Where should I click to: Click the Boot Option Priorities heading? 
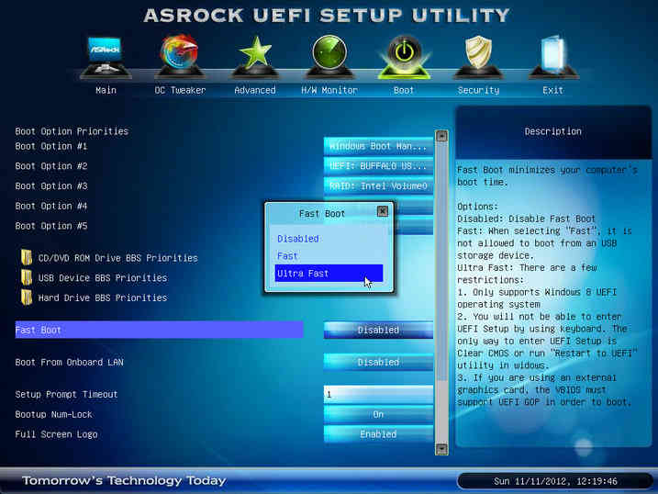[x=72, y=131]
